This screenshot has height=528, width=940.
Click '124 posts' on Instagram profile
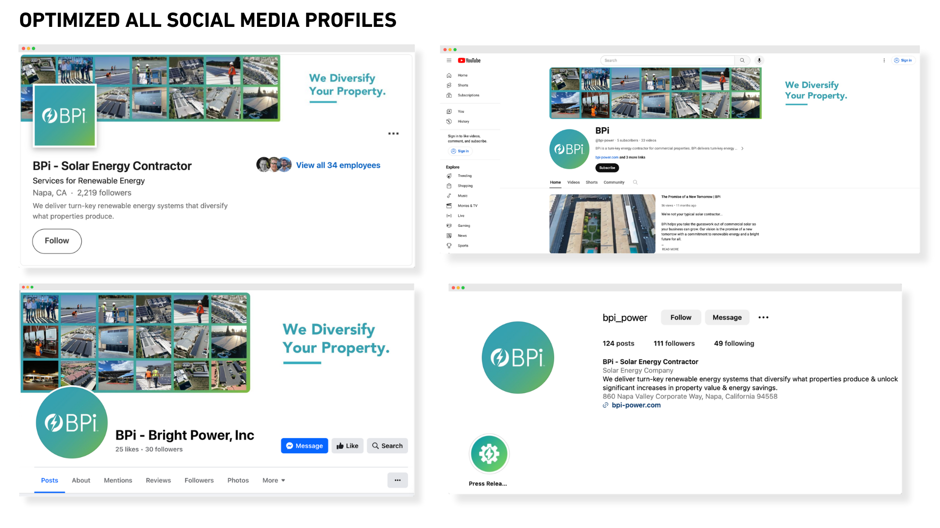click(x=618, y=344)
